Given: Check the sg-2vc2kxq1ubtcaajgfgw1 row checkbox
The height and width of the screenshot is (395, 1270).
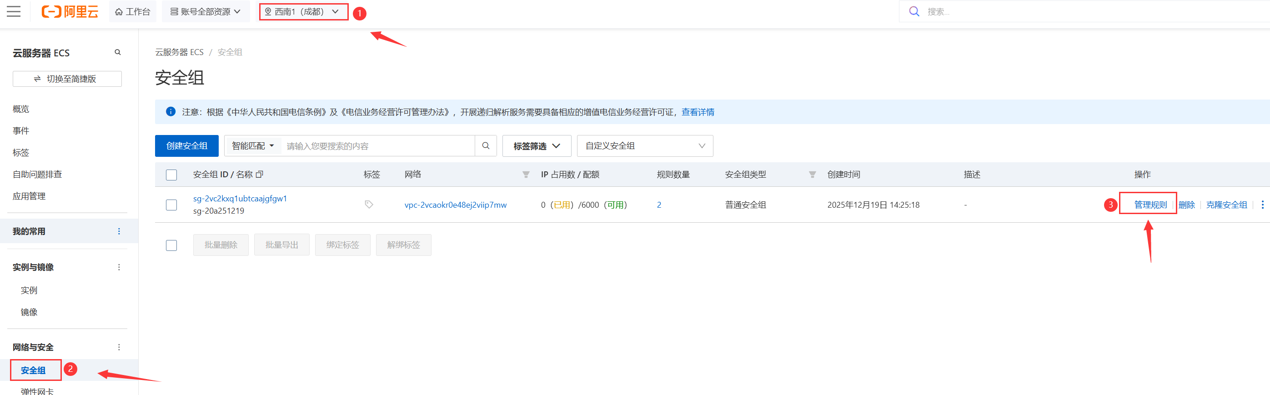Looking at the screenshot, I should [x=171, y=205].
